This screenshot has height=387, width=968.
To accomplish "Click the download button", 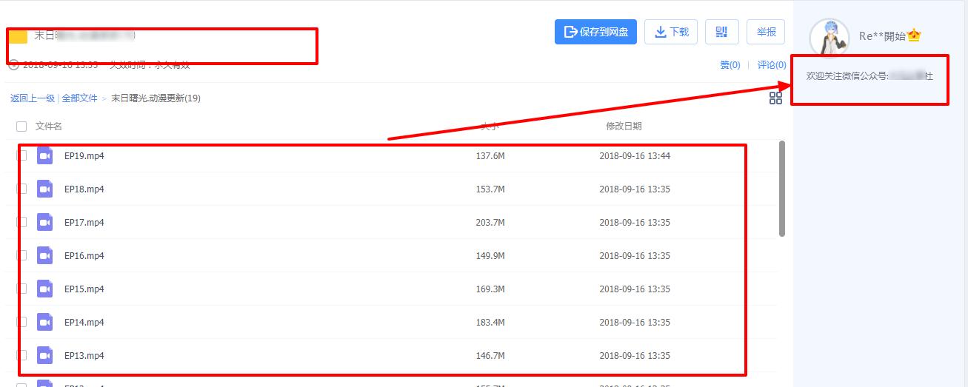I will (671, 32).
